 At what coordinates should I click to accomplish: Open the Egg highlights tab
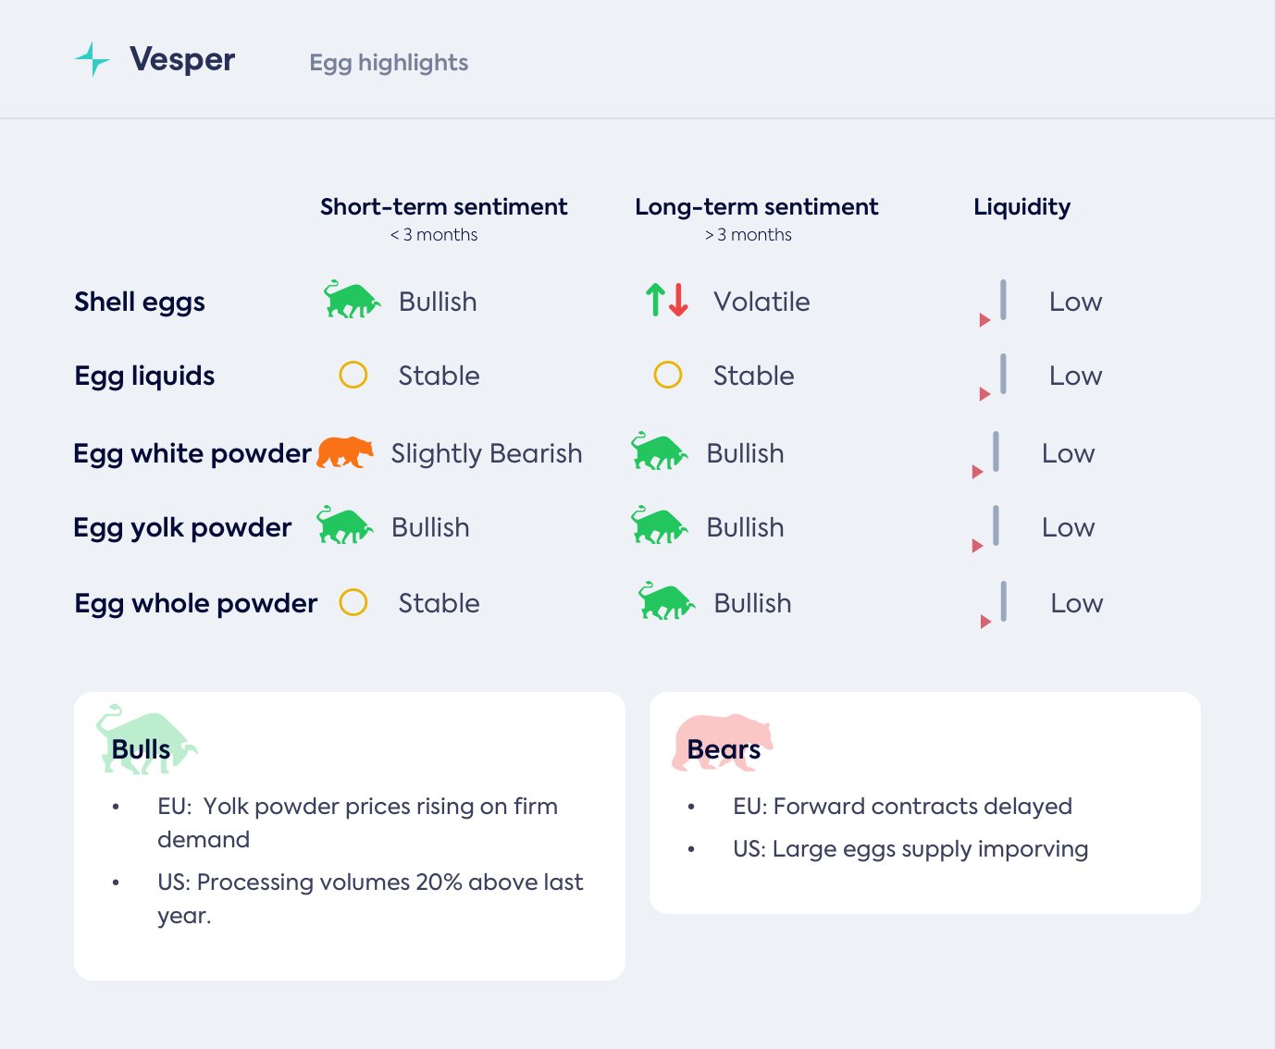[389, 62]
